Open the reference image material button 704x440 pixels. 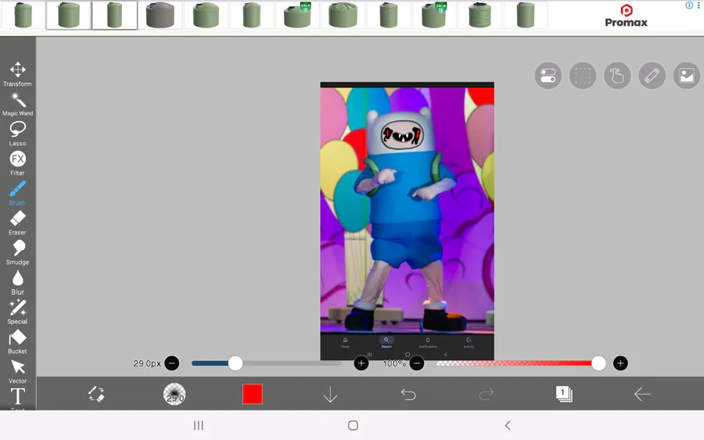pyautogui.click(x=687, y=75)
